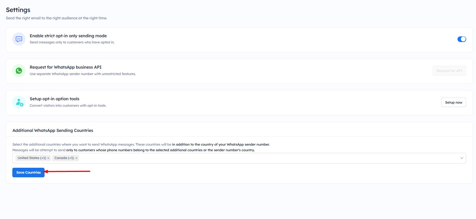Screen dimensions: 476x219
Task: Select the United States (+1) tag label
Action: (32, 158)
